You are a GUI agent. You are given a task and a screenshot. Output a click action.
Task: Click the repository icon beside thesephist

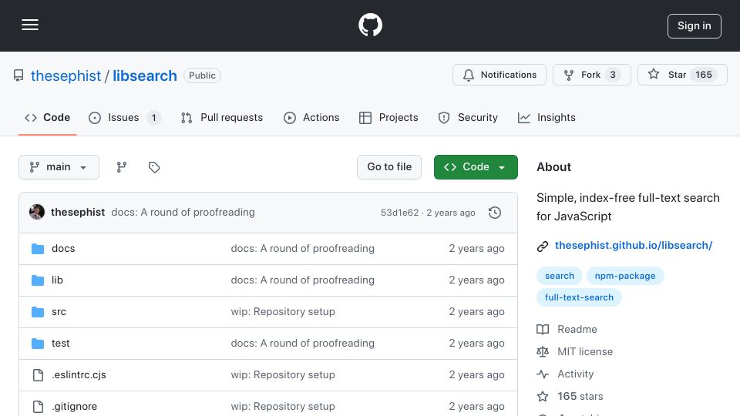tap(18, 75)
